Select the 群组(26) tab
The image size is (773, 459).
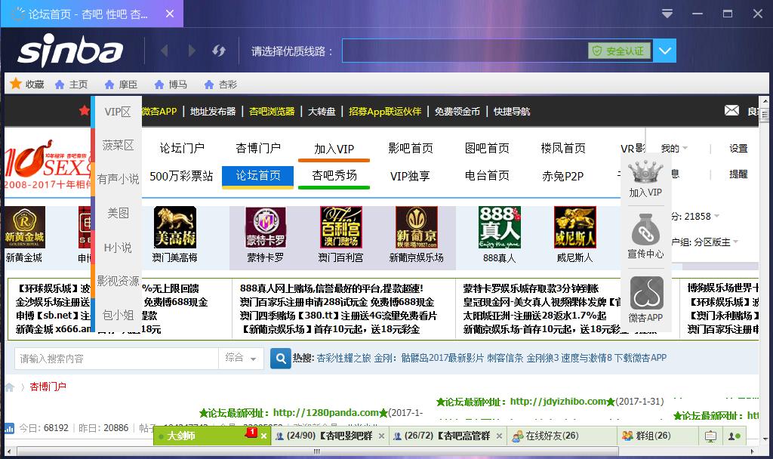coord(646,436)
